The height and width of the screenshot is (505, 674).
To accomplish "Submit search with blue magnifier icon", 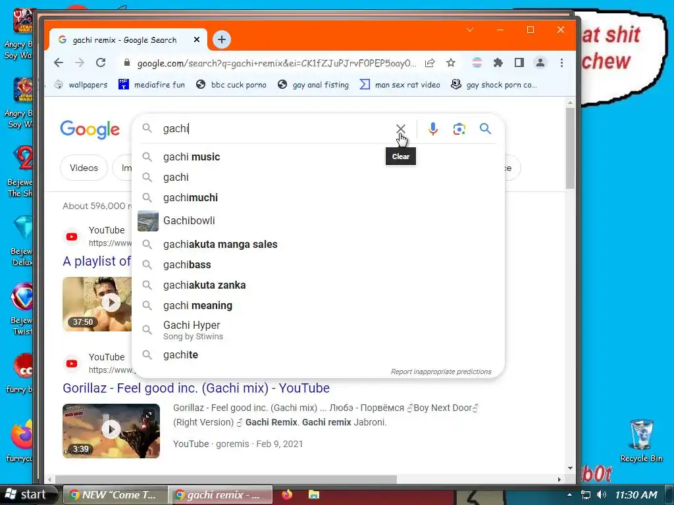I will (x=485, y=128).
